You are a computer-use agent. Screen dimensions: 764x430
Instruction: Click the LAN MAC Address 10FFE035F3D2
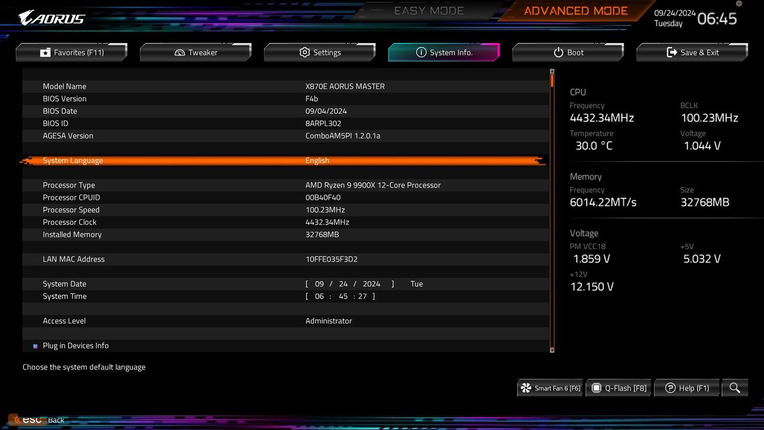tap(331, 259)
